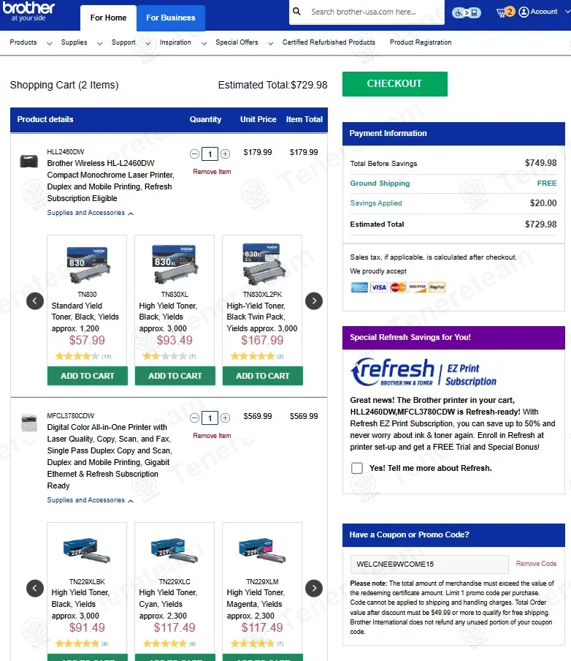Add TN830XL High Yield Toner to cart
The height and width of the screenshot is (661, 571).
tap(175, 376)
